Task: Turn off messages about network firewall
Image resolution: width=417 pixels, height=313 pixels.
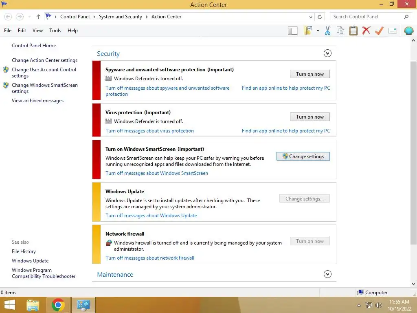Action: click(x=150, y=258)
